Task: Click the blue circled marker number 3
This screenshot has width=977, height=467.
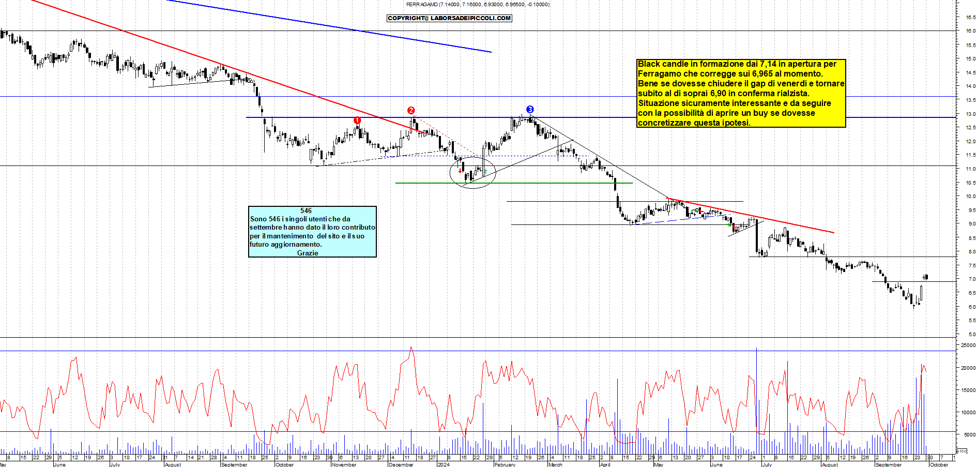Action: point(530,109)
